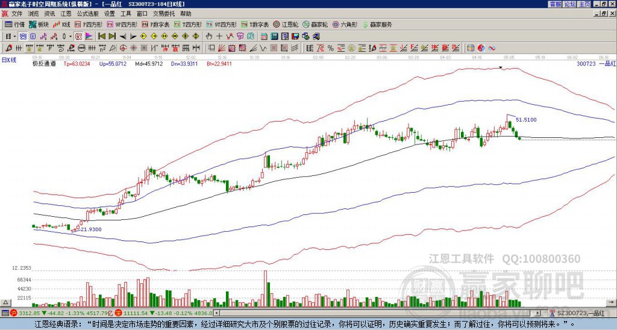Click the grid table icon

pos(471,48)
